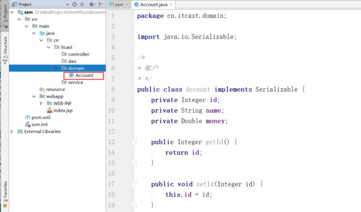Screen dimensions: 361x212
Task: Click the Account class C icon
Action: click(x=72, y=75)
